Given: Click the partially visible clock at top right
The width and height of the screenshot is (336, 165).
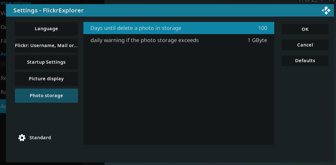Looking at the screenshot, I should point(317,2).
